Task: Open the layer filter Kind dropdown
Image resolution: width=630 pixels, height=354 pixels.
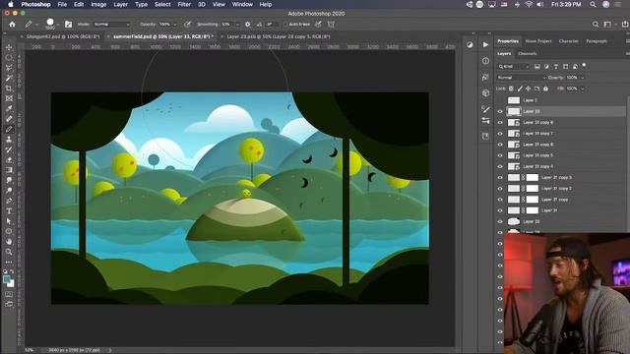Action: pos(514,66)
